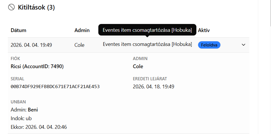
Task: Select the ban reason text in the row
Action: point(147,44)
